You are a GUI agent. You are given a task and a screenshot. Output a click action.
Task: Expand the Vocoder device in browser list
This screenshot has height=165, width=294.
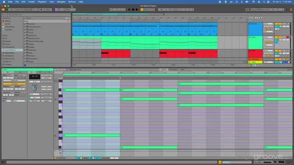tap(25, 24)
